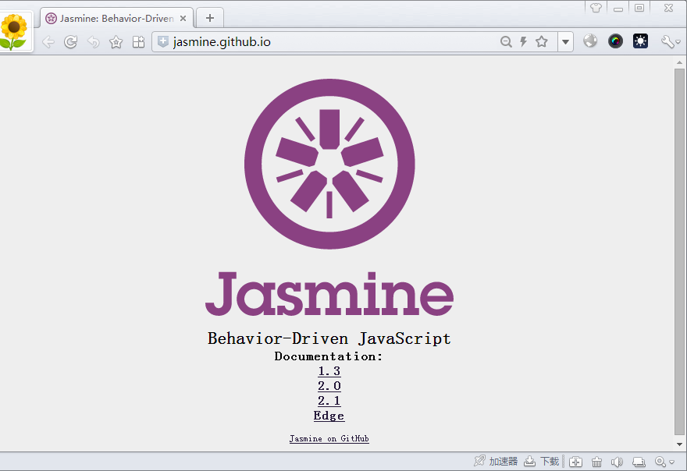Click the trash icon to clear browsing data
This screenshot has width=687, height=471.
(596, 462)
